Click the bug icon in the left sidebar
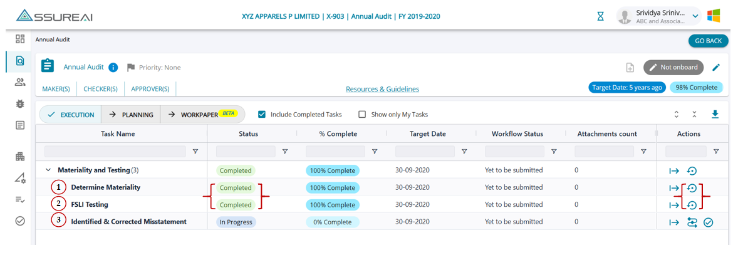 [20, 104]
